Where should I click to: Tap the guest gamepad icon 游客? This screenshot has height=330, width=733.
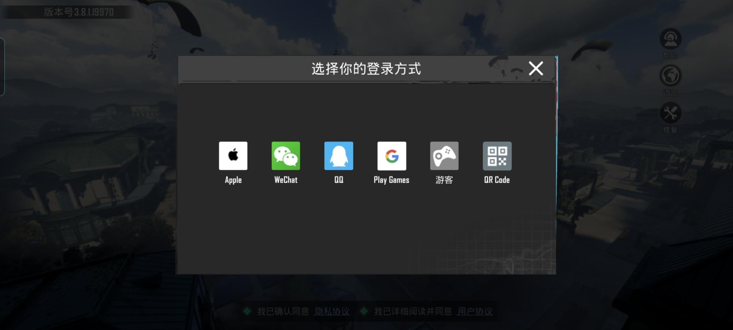click(x=444, y=156)
